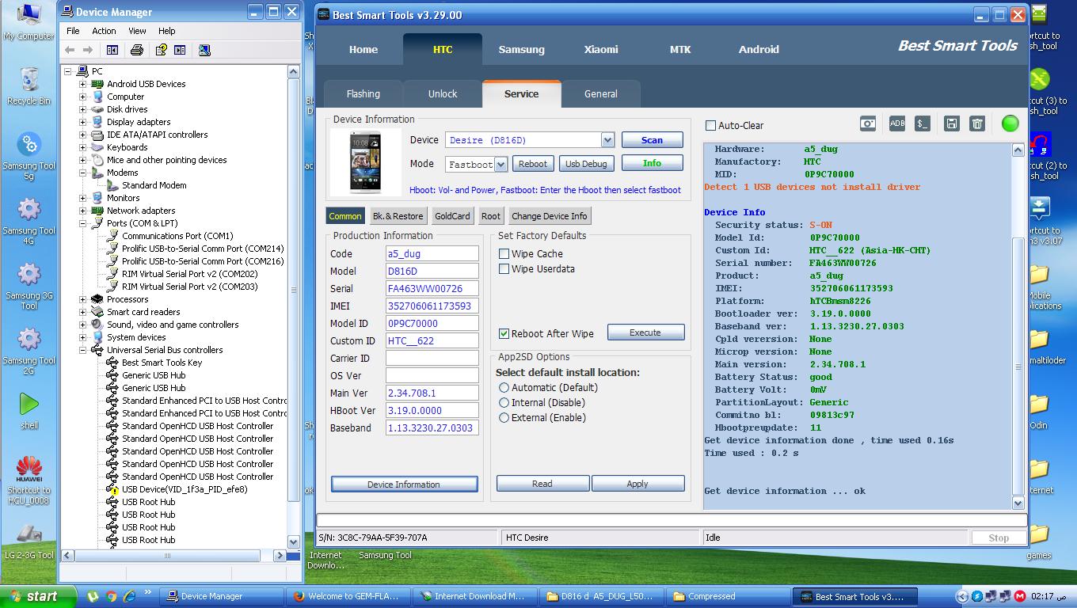Launch Internet Explorer from quick launch
Viewport: 1077px width, 608px height.
tap(129, 596)
